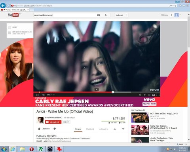Open the browser Tools gear icon
190x152 pixels.
pos(188,6)
